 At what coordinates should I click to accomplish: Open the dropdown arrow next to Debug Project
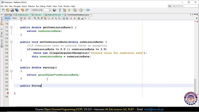78,10
